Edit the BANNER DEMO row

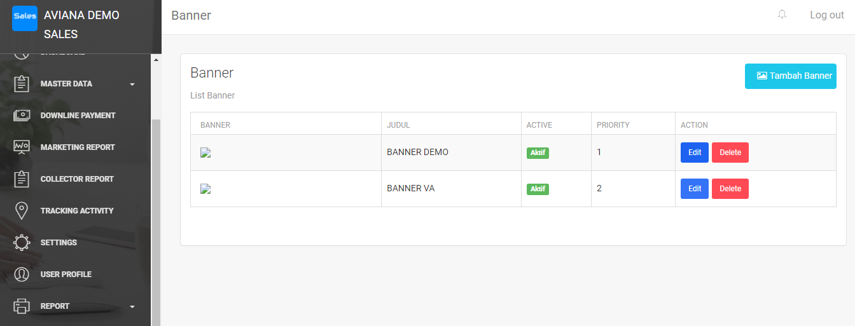(694, 153)
